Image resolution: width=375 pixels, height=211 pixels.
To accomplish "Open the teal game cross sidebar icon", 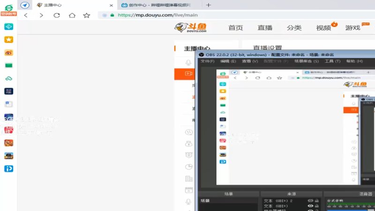I will point(8,27).
